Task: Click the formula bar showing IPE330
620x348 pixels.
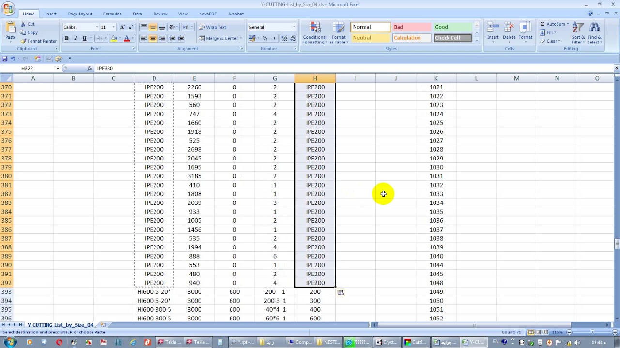Action: pos(354,68)
